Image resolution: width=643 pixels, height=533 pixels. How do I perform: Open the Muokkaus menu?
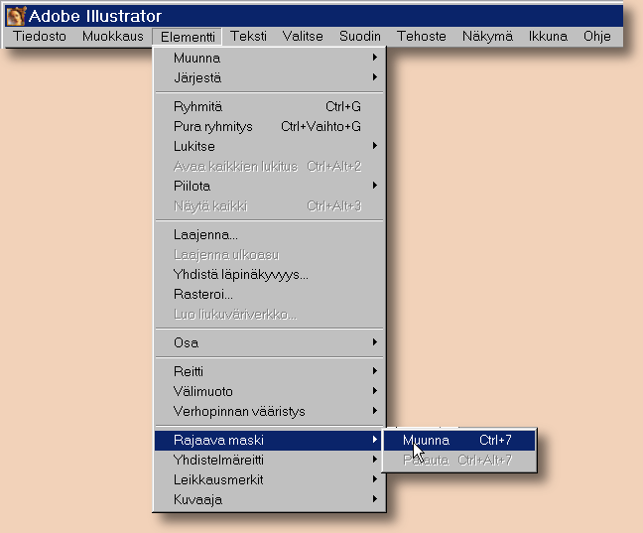(x=113, y=37)
